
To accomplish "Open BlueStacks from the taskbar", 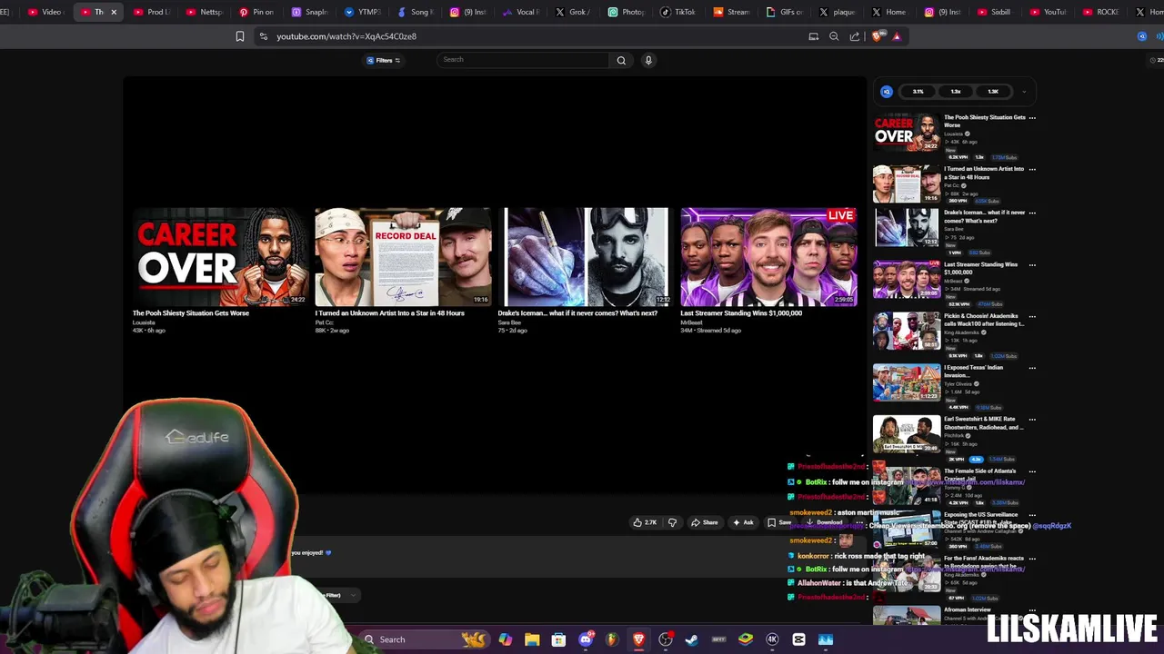I will tap(746, 639).
